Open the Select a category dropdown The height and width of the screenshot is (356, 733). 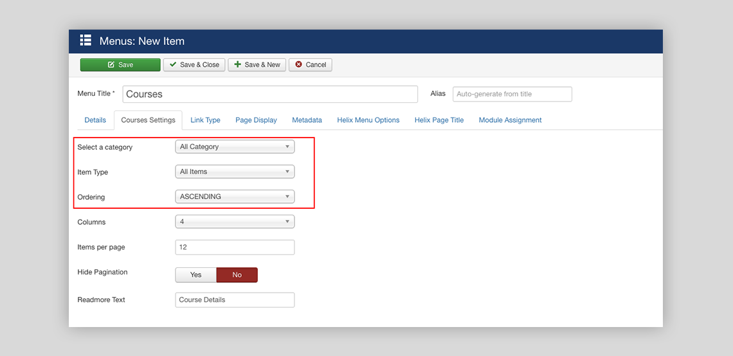(235, 147)
